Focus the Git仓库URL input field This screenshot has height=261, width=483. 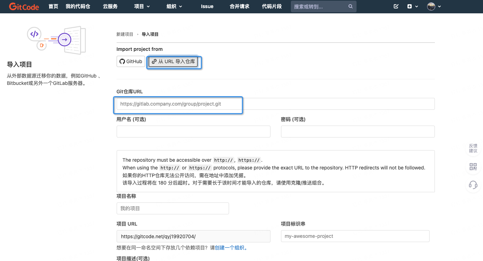point(275,104)
